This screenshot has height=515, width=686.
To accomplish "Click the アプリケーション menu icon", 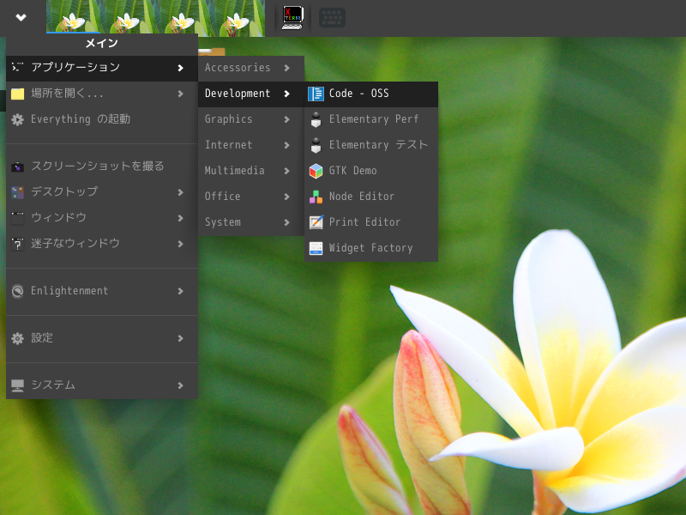I will tap(17, 68).
